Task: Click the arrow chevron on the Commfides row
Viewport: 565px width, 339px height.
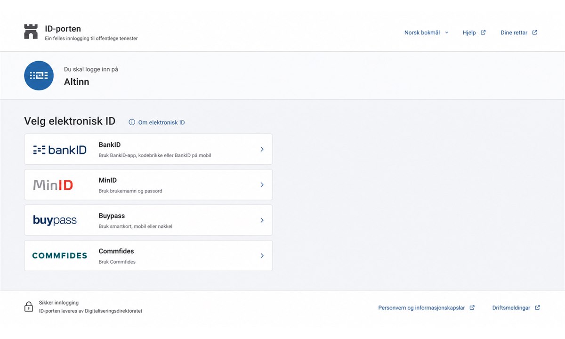Action: (262, 256)
